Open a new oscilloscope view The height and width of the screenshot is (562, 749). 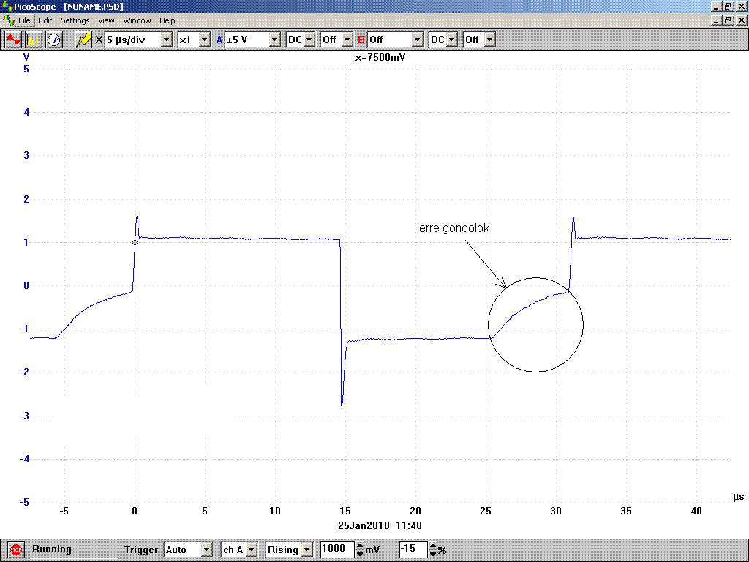click(x=13, y=40)
